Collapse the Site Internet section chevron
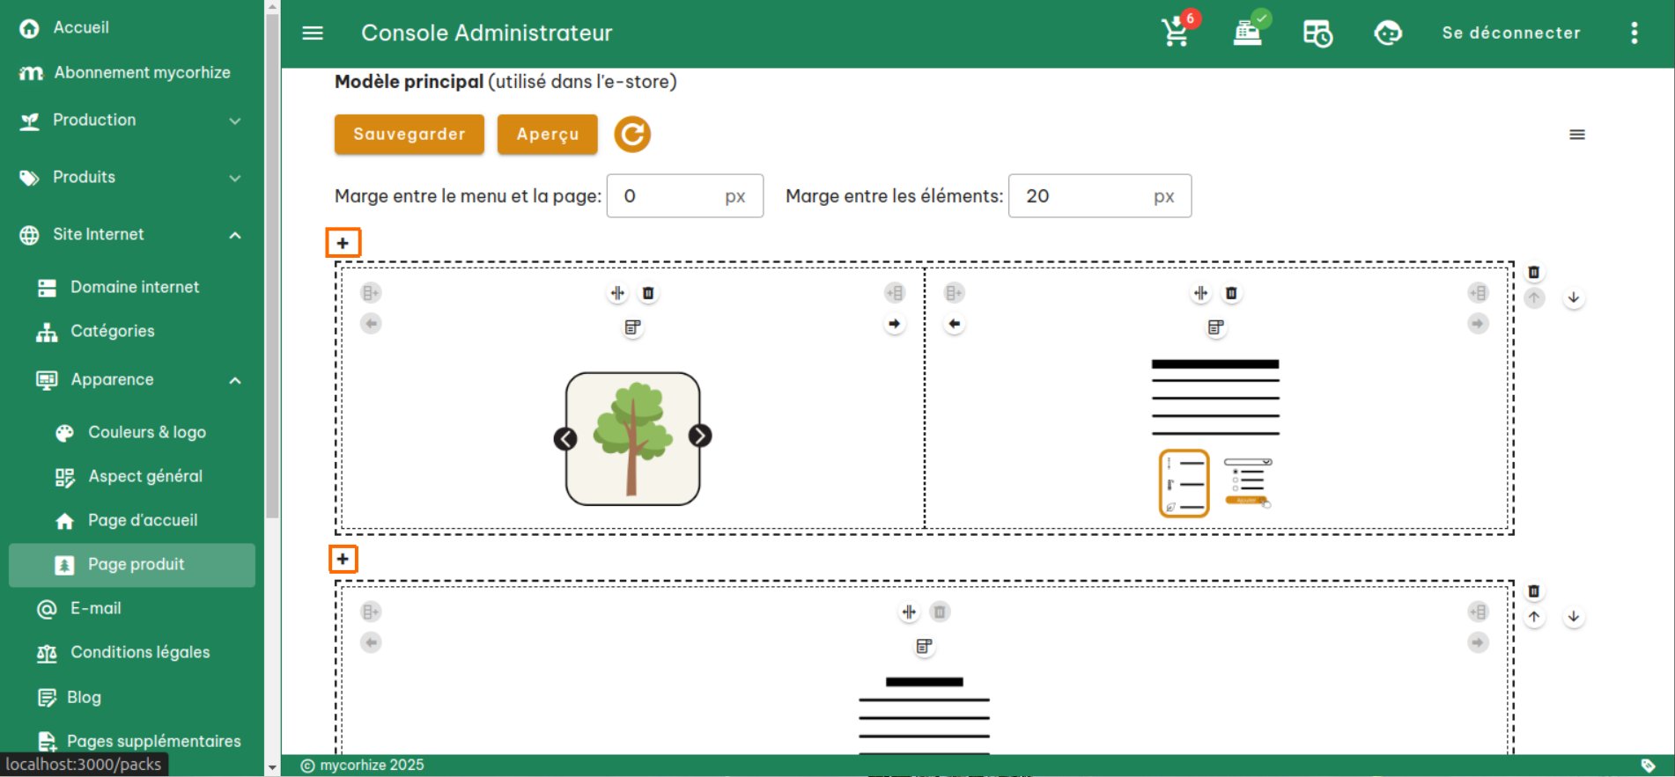Screen dimensions: 1675x777 tap(235, 235)
